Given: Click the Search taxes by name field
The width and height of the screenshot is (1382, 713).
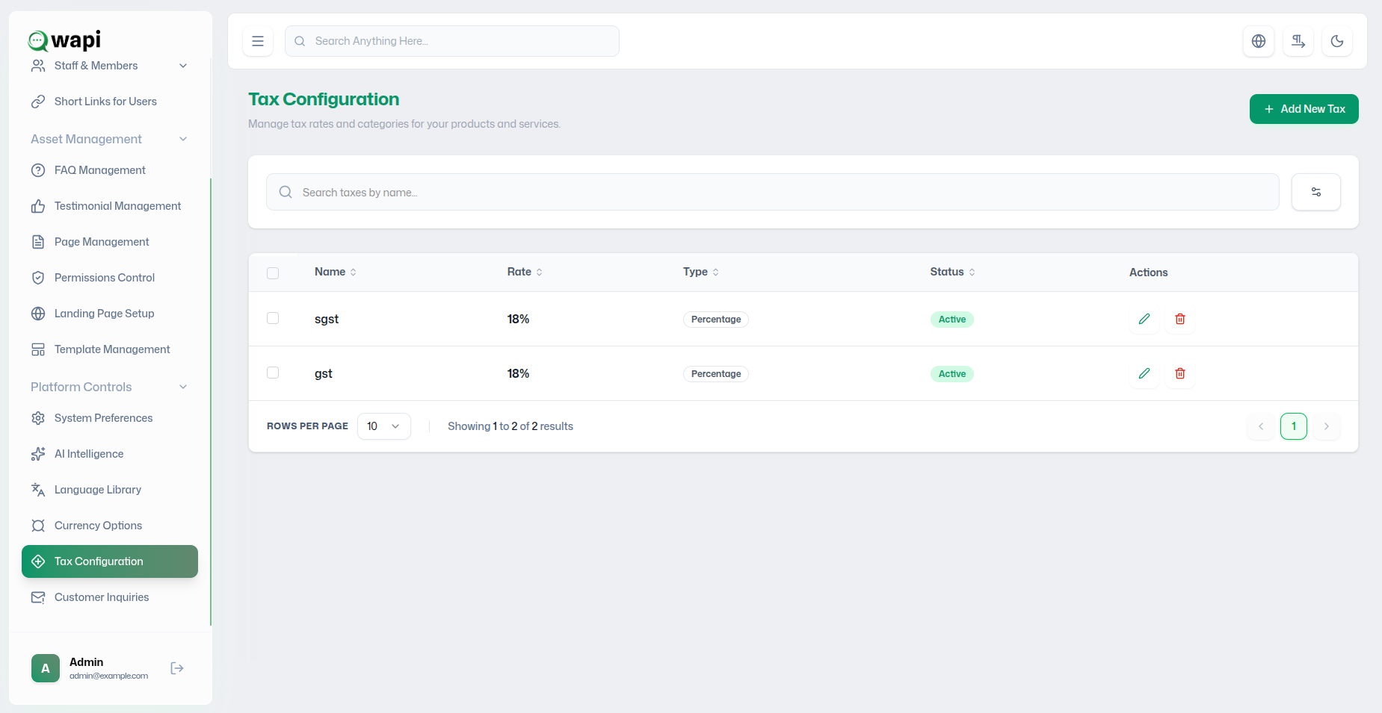Looking at the screenshot, I should tap(773, 192).
